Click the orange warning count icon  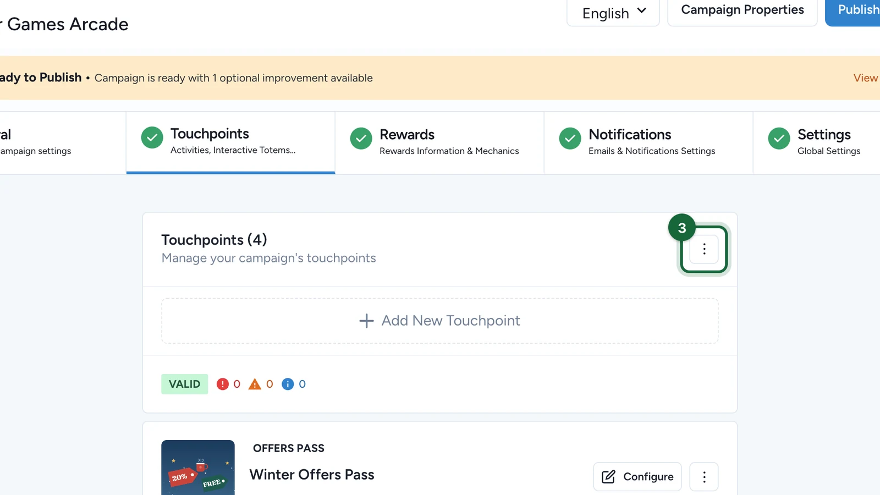[x=255, y=384]
